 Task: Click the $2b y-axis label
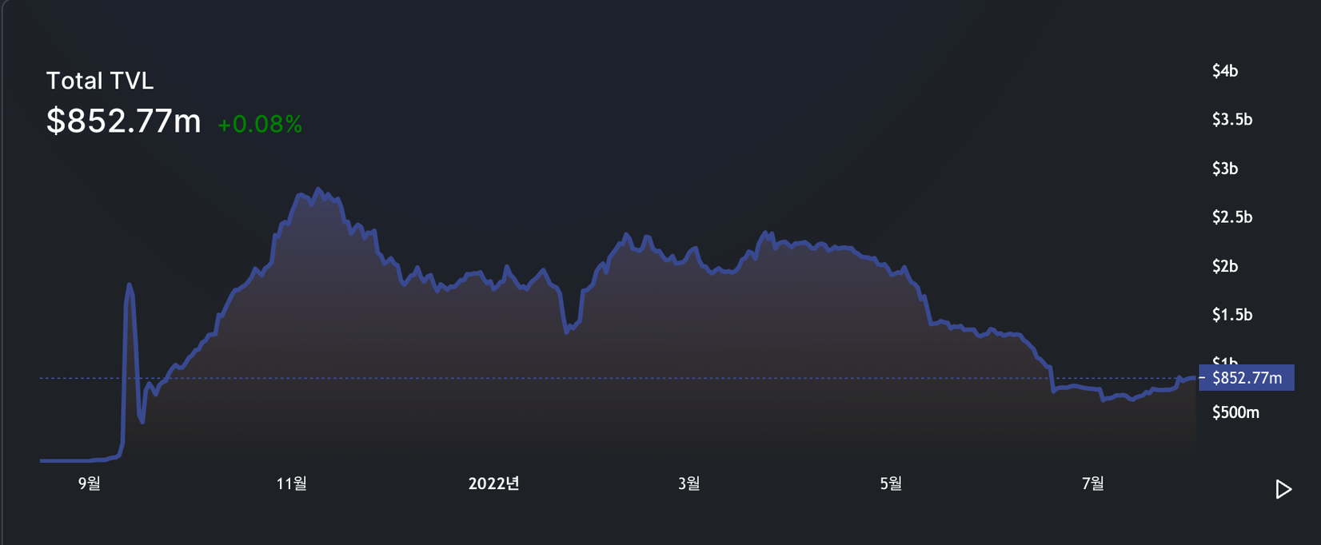(x=1225, y=266)
